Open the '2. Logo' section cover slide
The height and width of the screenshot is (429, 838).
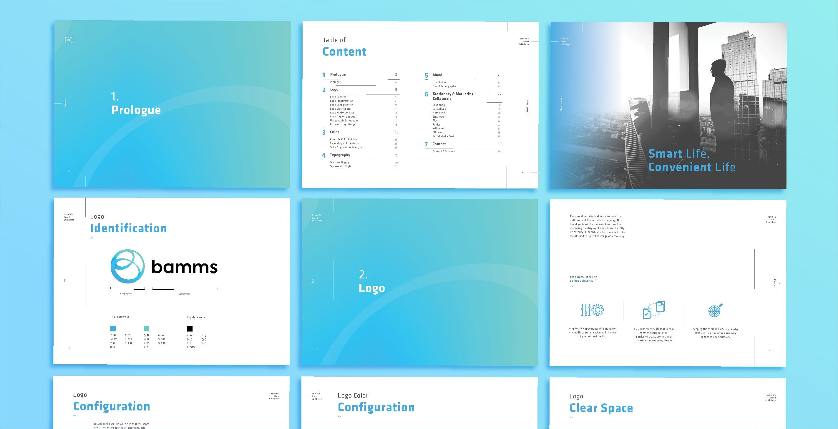tap(420, 282)
